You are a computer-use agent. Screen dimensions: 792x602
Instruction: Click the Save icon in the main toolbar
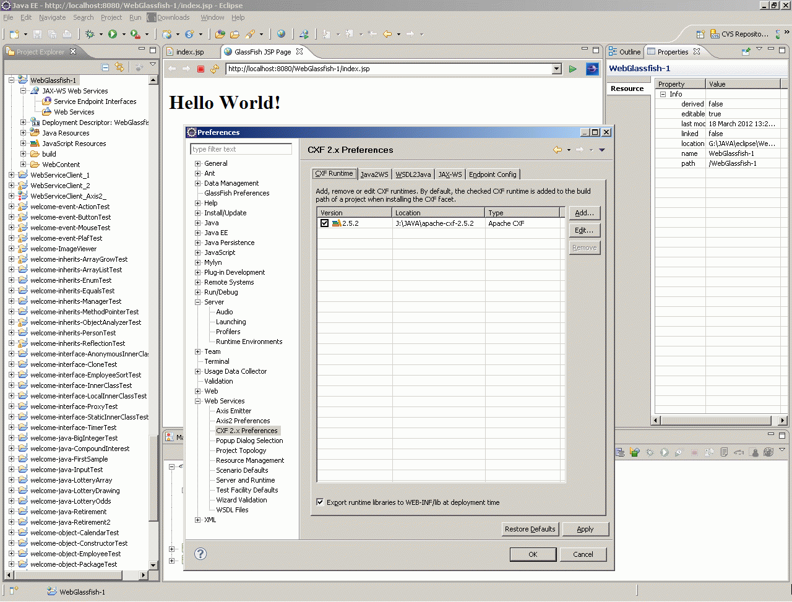tap(38, 34)
